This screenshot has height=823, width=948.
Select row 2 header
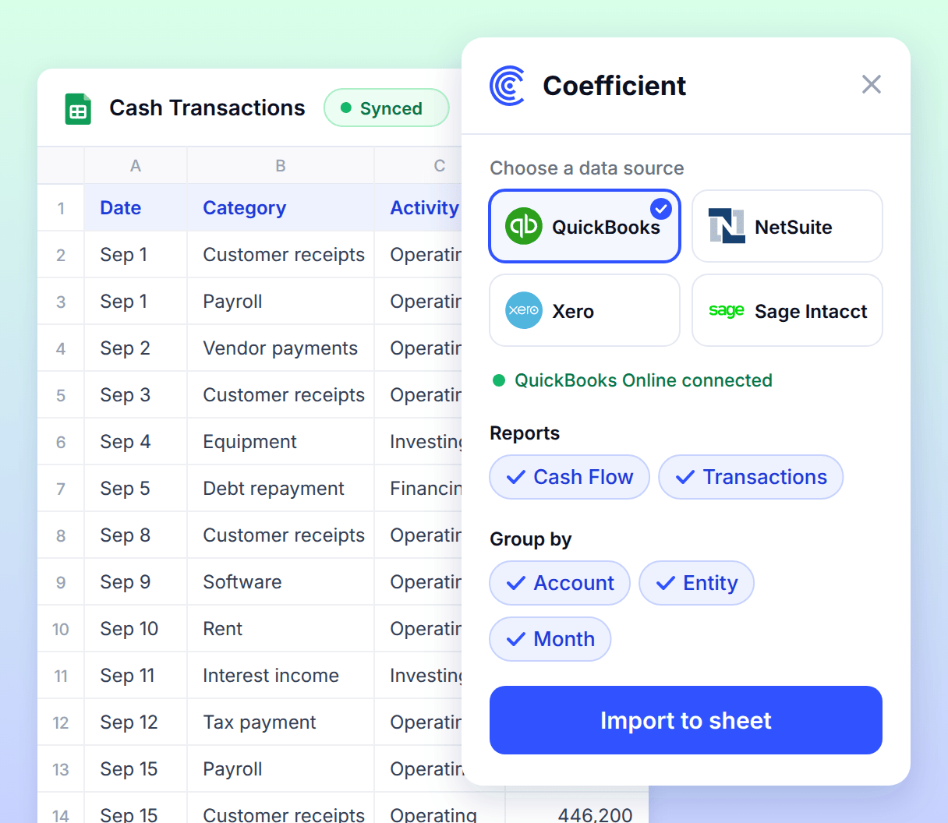pos(61,255)
